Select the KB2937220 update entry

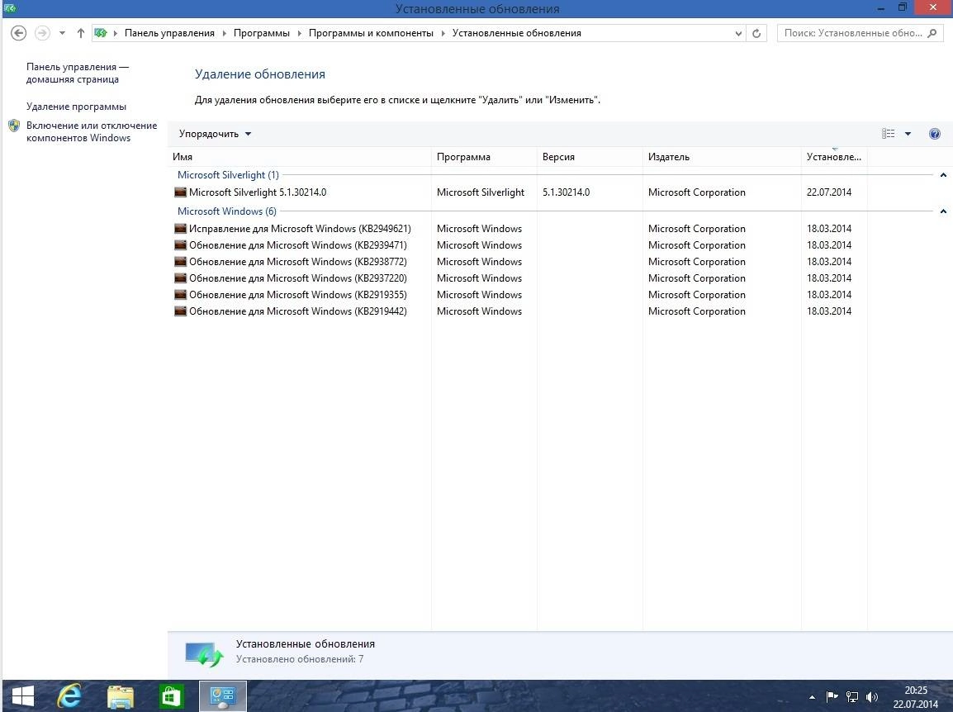click(298, 278)
